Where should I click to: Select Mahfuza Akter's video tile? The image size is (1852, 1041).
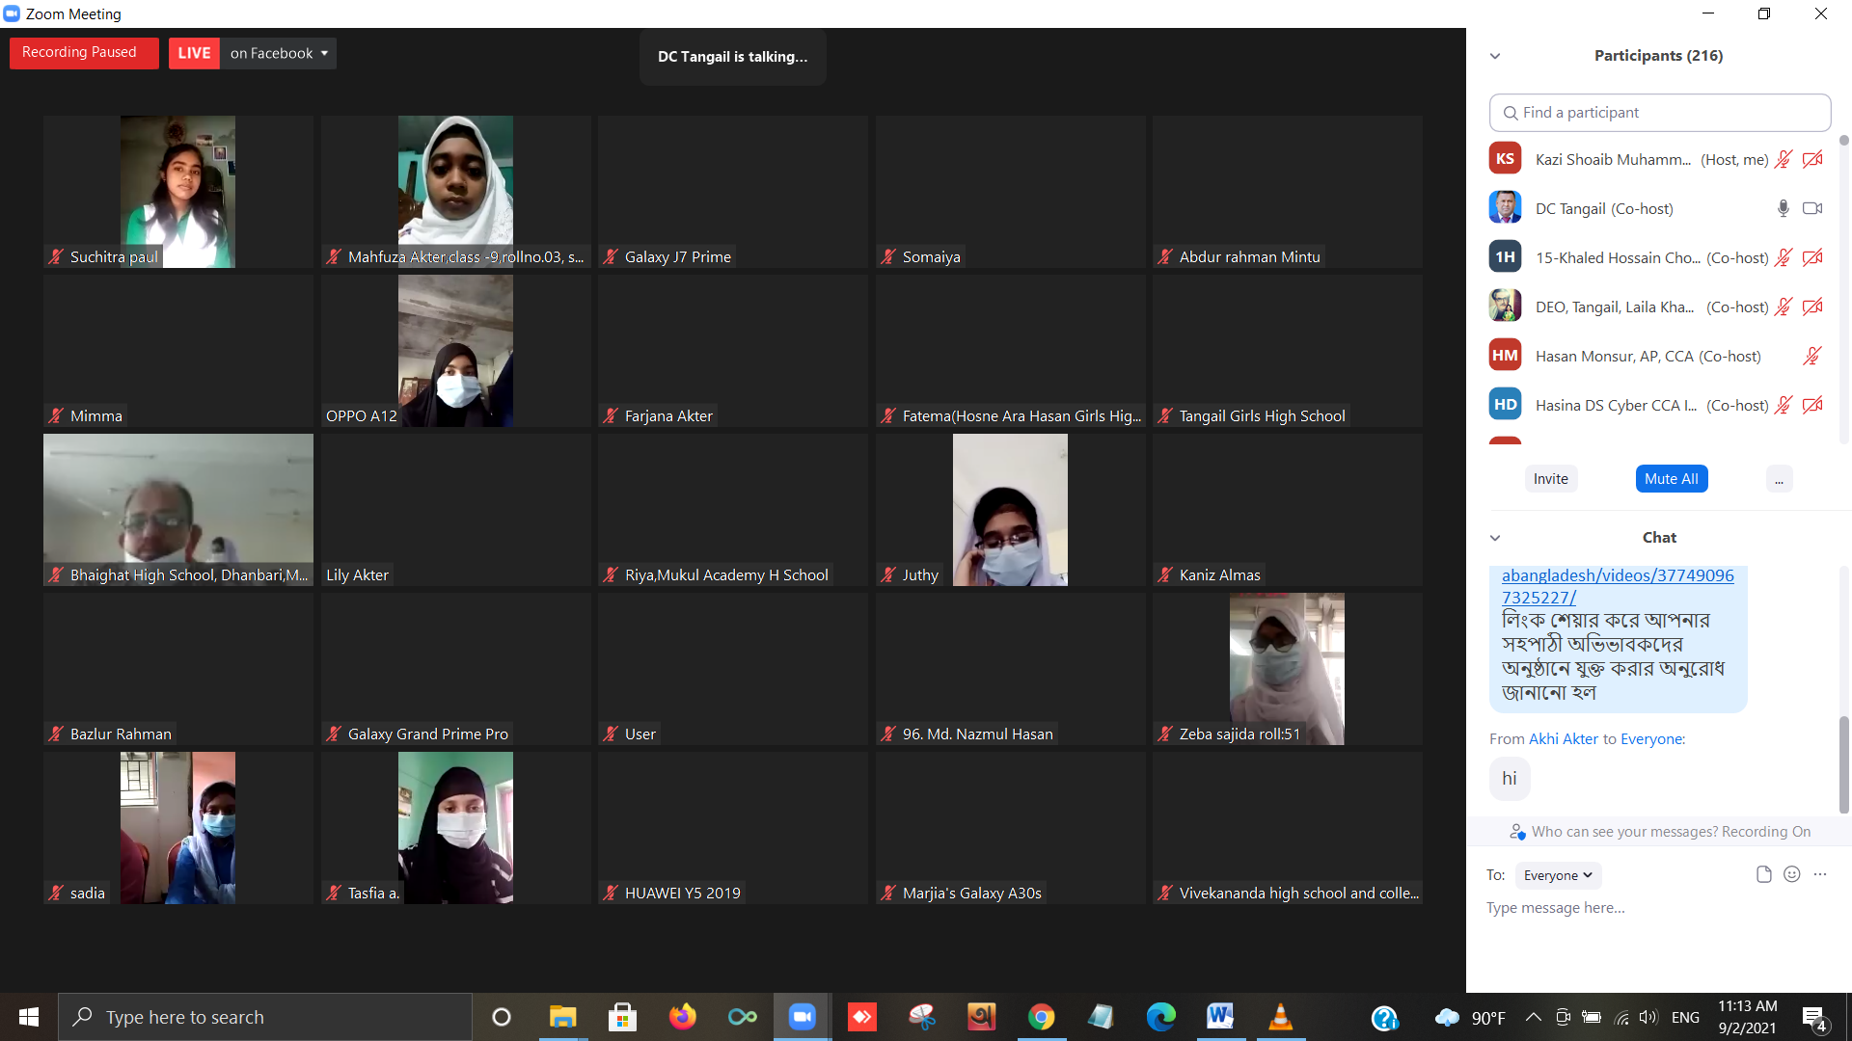(455, 192)
